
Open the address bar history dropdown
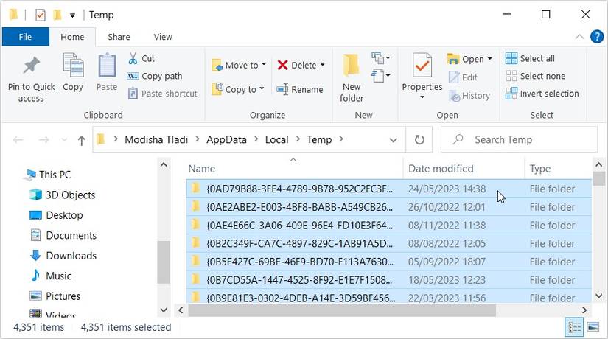(394, 139)
